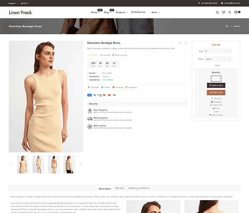Increase quantity with plus stepper

(x=219, y=79)
